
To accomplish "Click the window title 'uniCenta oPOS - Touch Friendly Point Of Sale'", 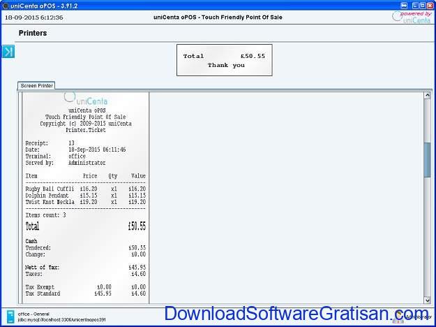I will coord(218,17).
